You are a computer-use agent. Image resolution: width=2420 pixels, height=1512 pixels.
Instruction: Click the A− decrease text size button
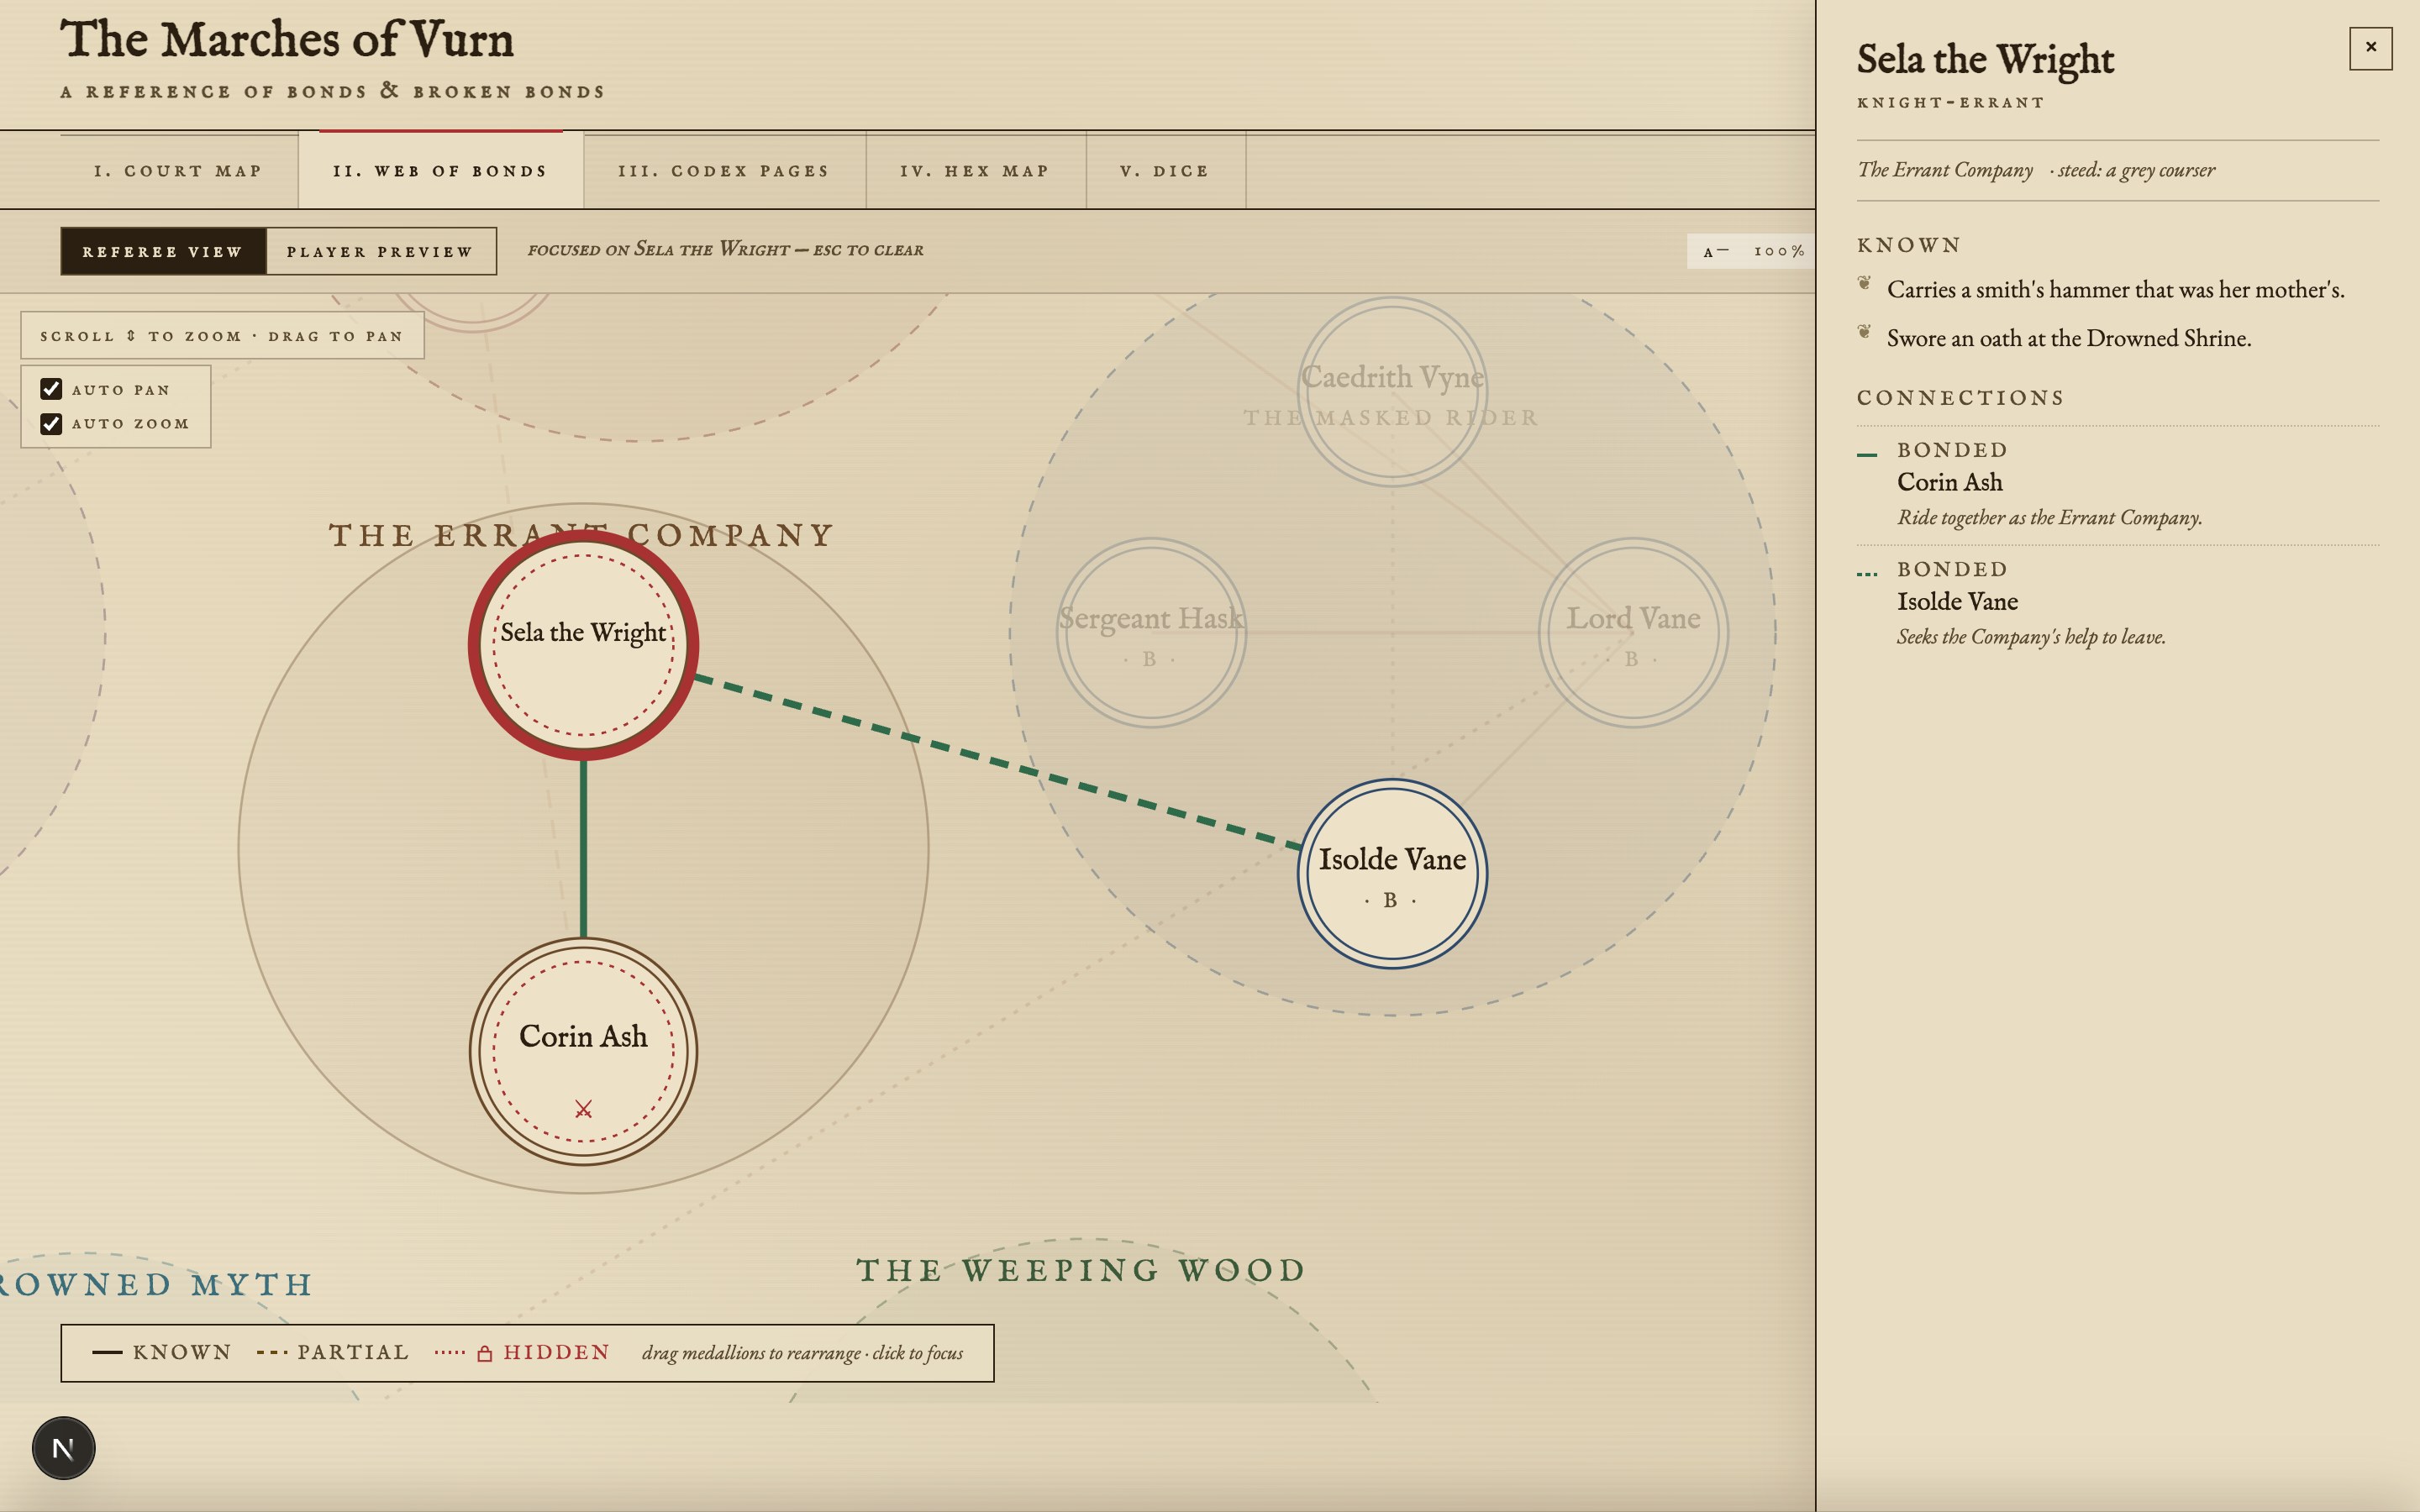[x=1715, y=251]
